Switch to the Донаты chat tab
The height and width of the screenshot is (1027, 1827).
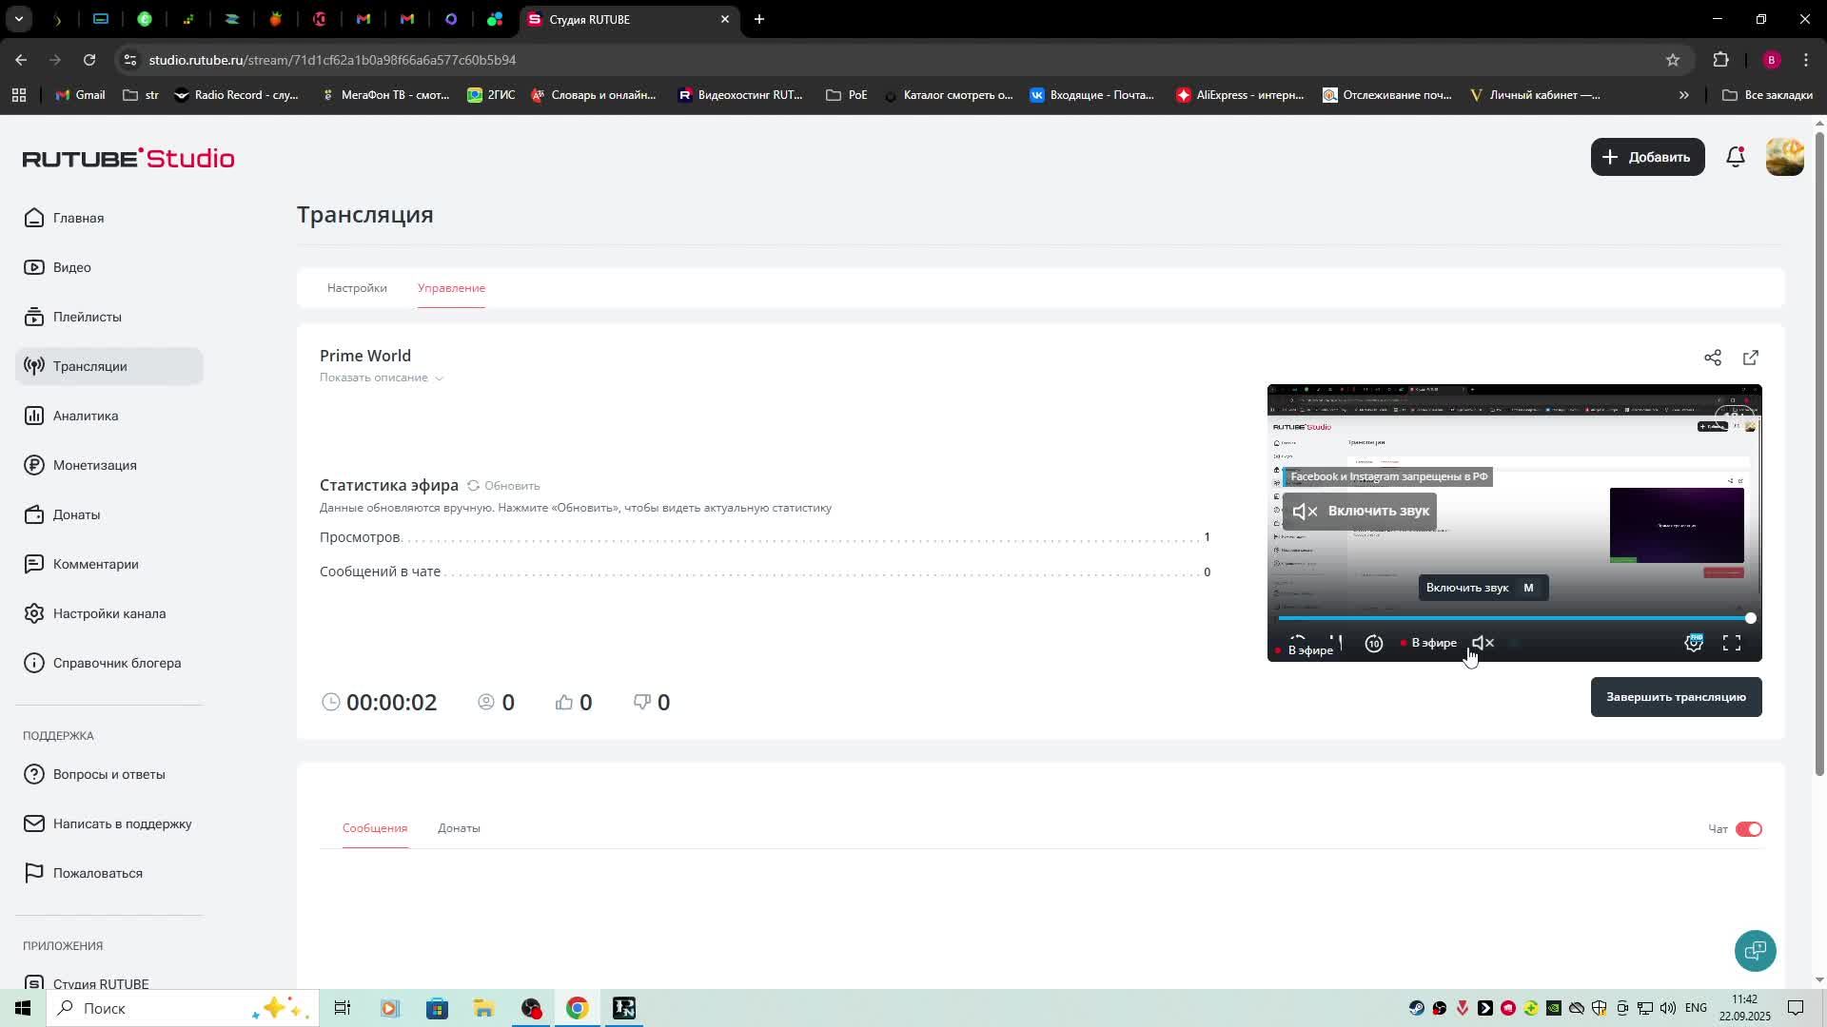tap(459, 828)
